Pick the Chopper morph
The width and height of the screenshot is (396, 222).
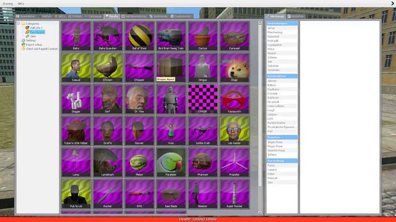pos(139,68)
